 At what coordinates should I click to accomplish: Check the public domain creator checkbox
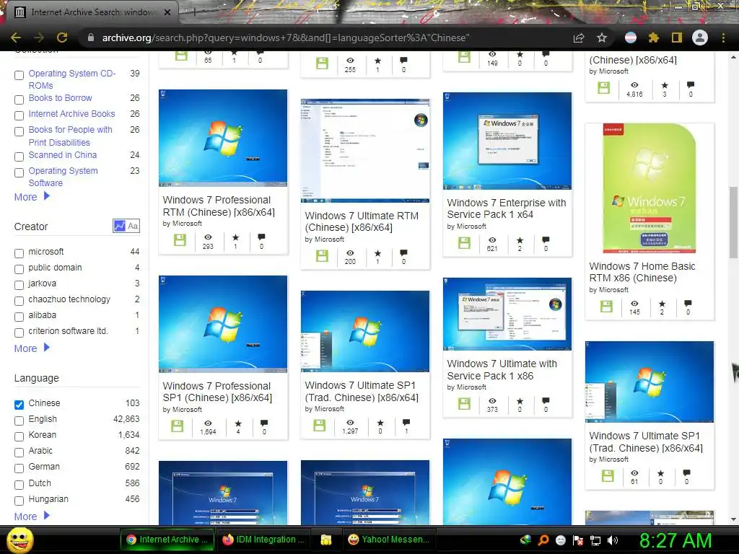(x=19, y=270)
